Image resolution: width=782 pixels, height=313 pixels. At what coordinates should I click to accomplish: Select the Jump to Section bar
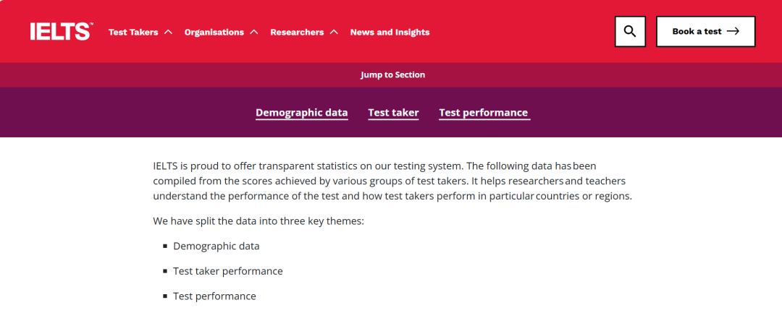click(391, 74)
